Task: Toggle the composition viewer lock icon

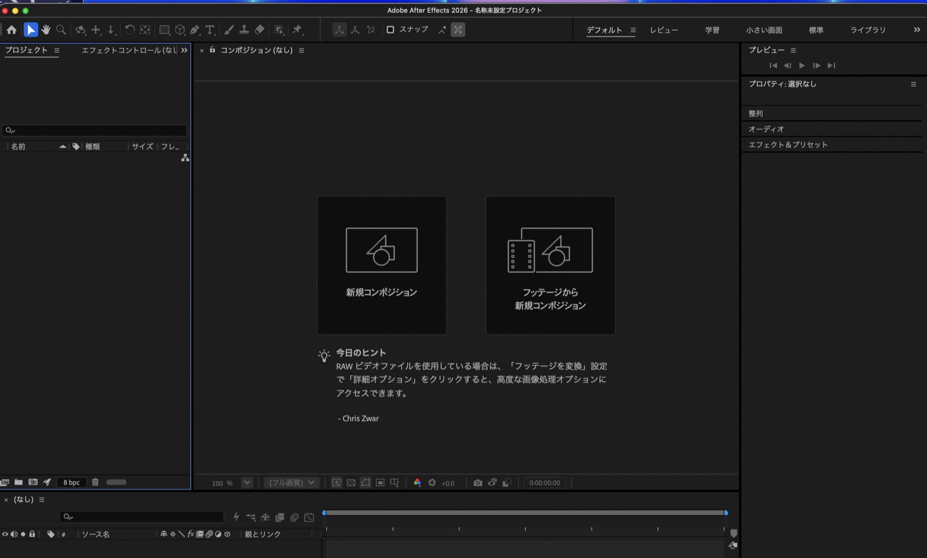Action: 213,50
